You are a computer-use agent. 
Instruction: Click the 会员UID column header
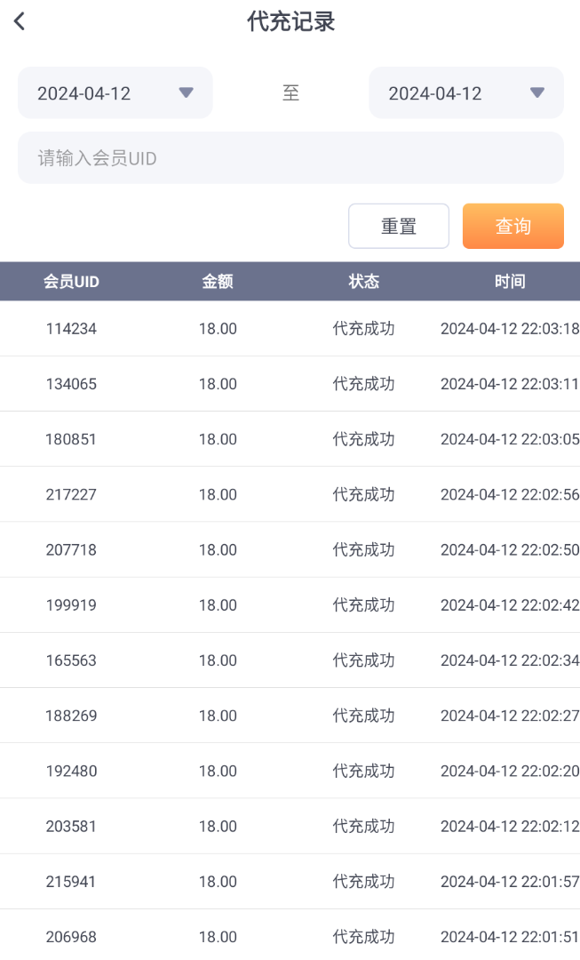coord(71,282)
